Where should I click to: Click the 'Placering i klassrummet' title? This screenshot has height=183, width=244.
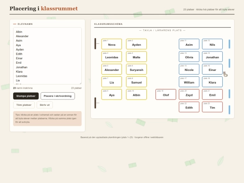[x=43, y=9]
